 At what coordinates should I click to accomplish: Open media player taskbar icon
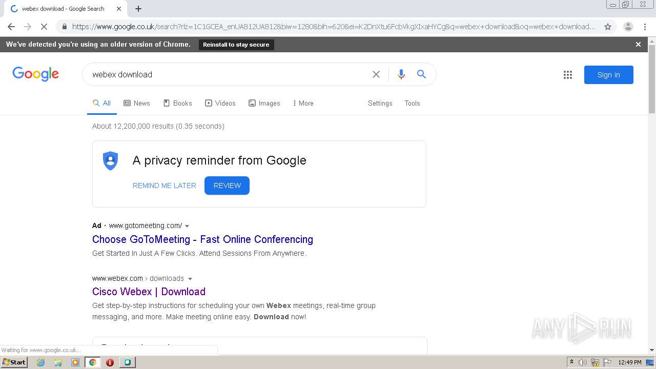click(x=75, y=362)
